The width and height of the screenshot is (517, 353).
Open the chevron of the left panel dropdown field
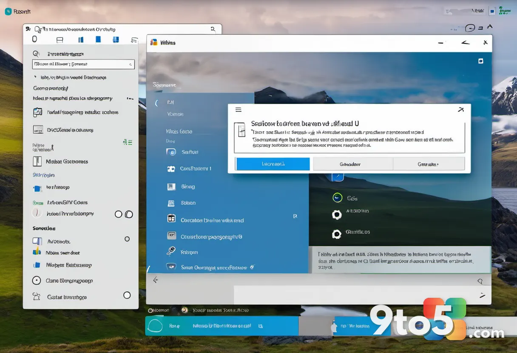point(130,64)
